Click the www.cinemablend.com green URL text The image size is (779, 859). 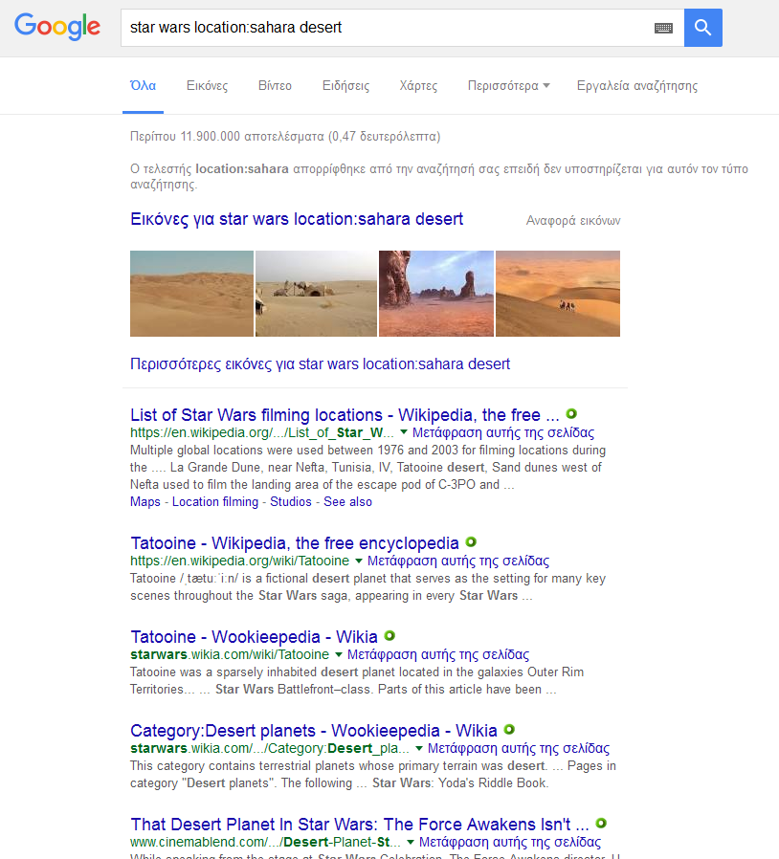266,842
